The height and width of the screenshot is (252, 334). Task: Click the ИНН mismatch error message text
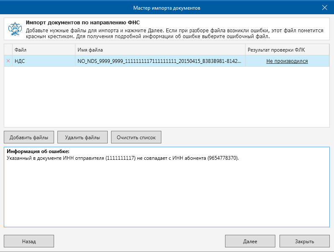[123, 158]
